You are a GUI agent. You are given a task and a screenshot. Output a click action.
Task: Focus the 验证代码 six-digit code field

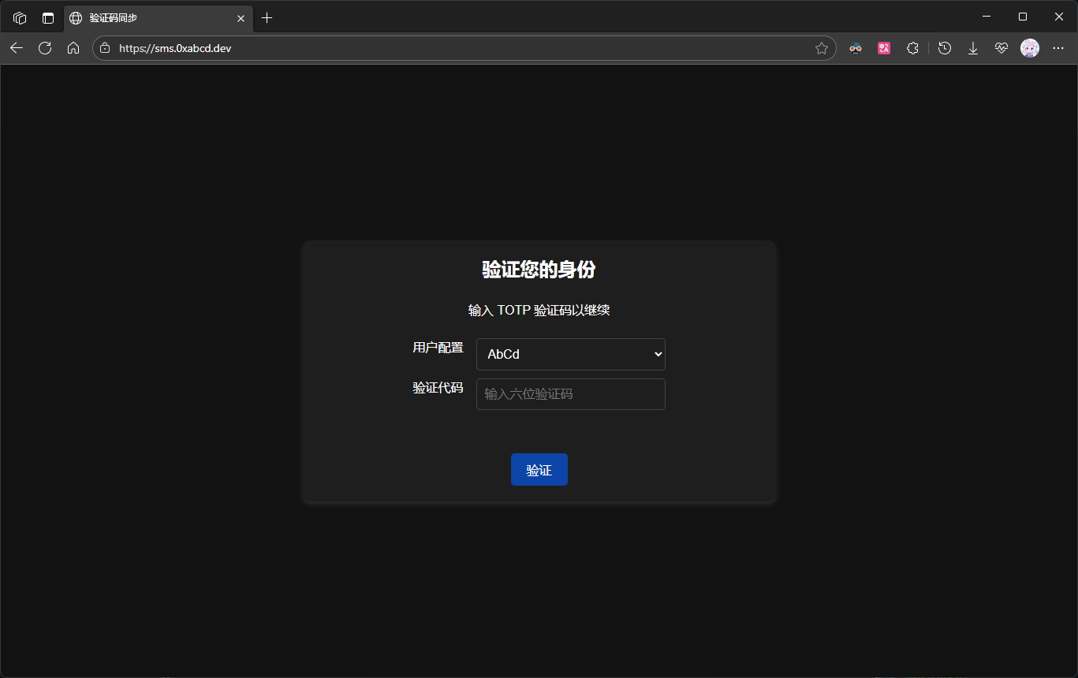pyautogui.click(x=570, y=394)
